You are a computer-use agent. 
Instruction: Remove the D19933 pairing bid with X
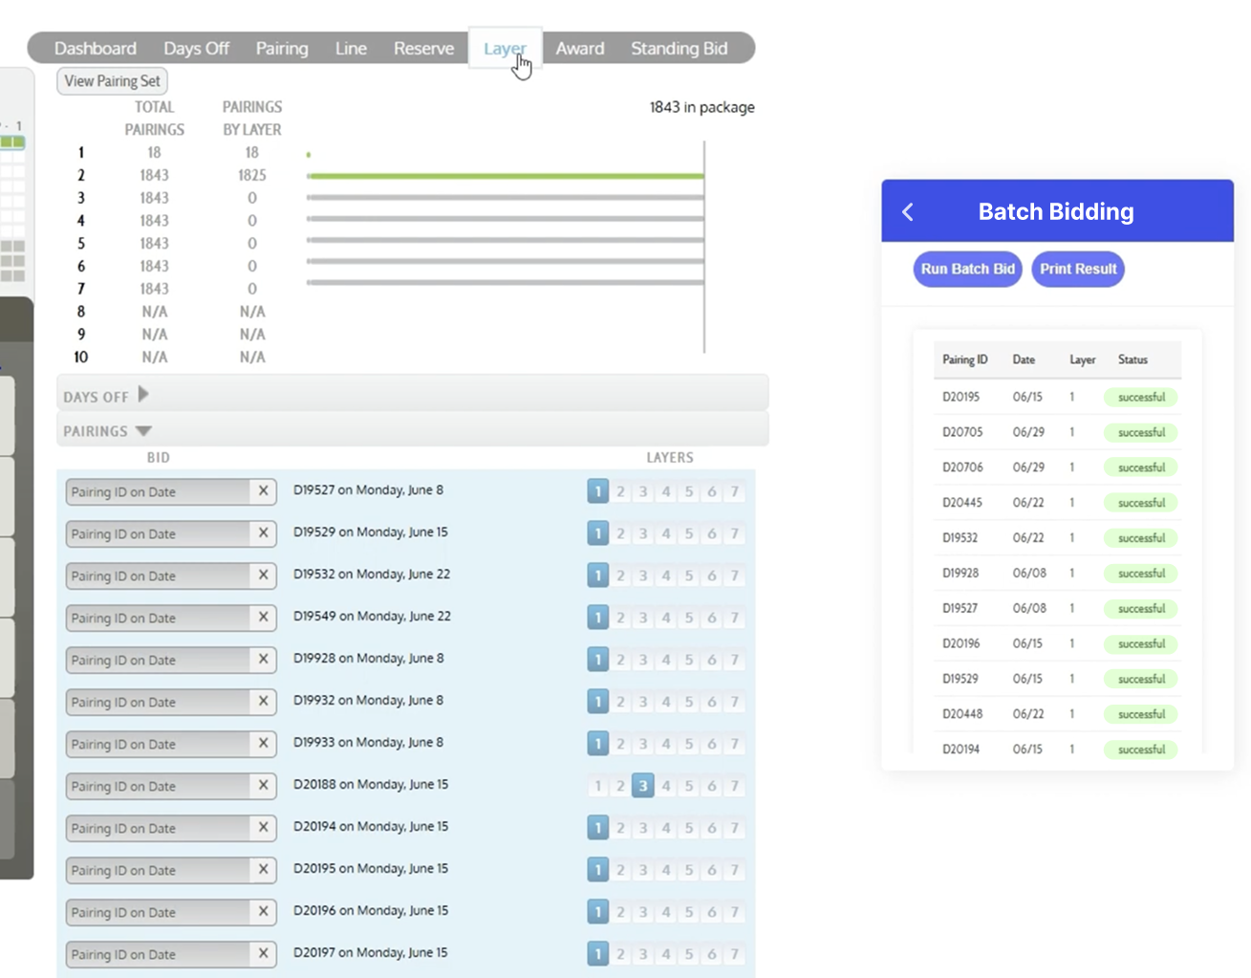pos(263,744)
